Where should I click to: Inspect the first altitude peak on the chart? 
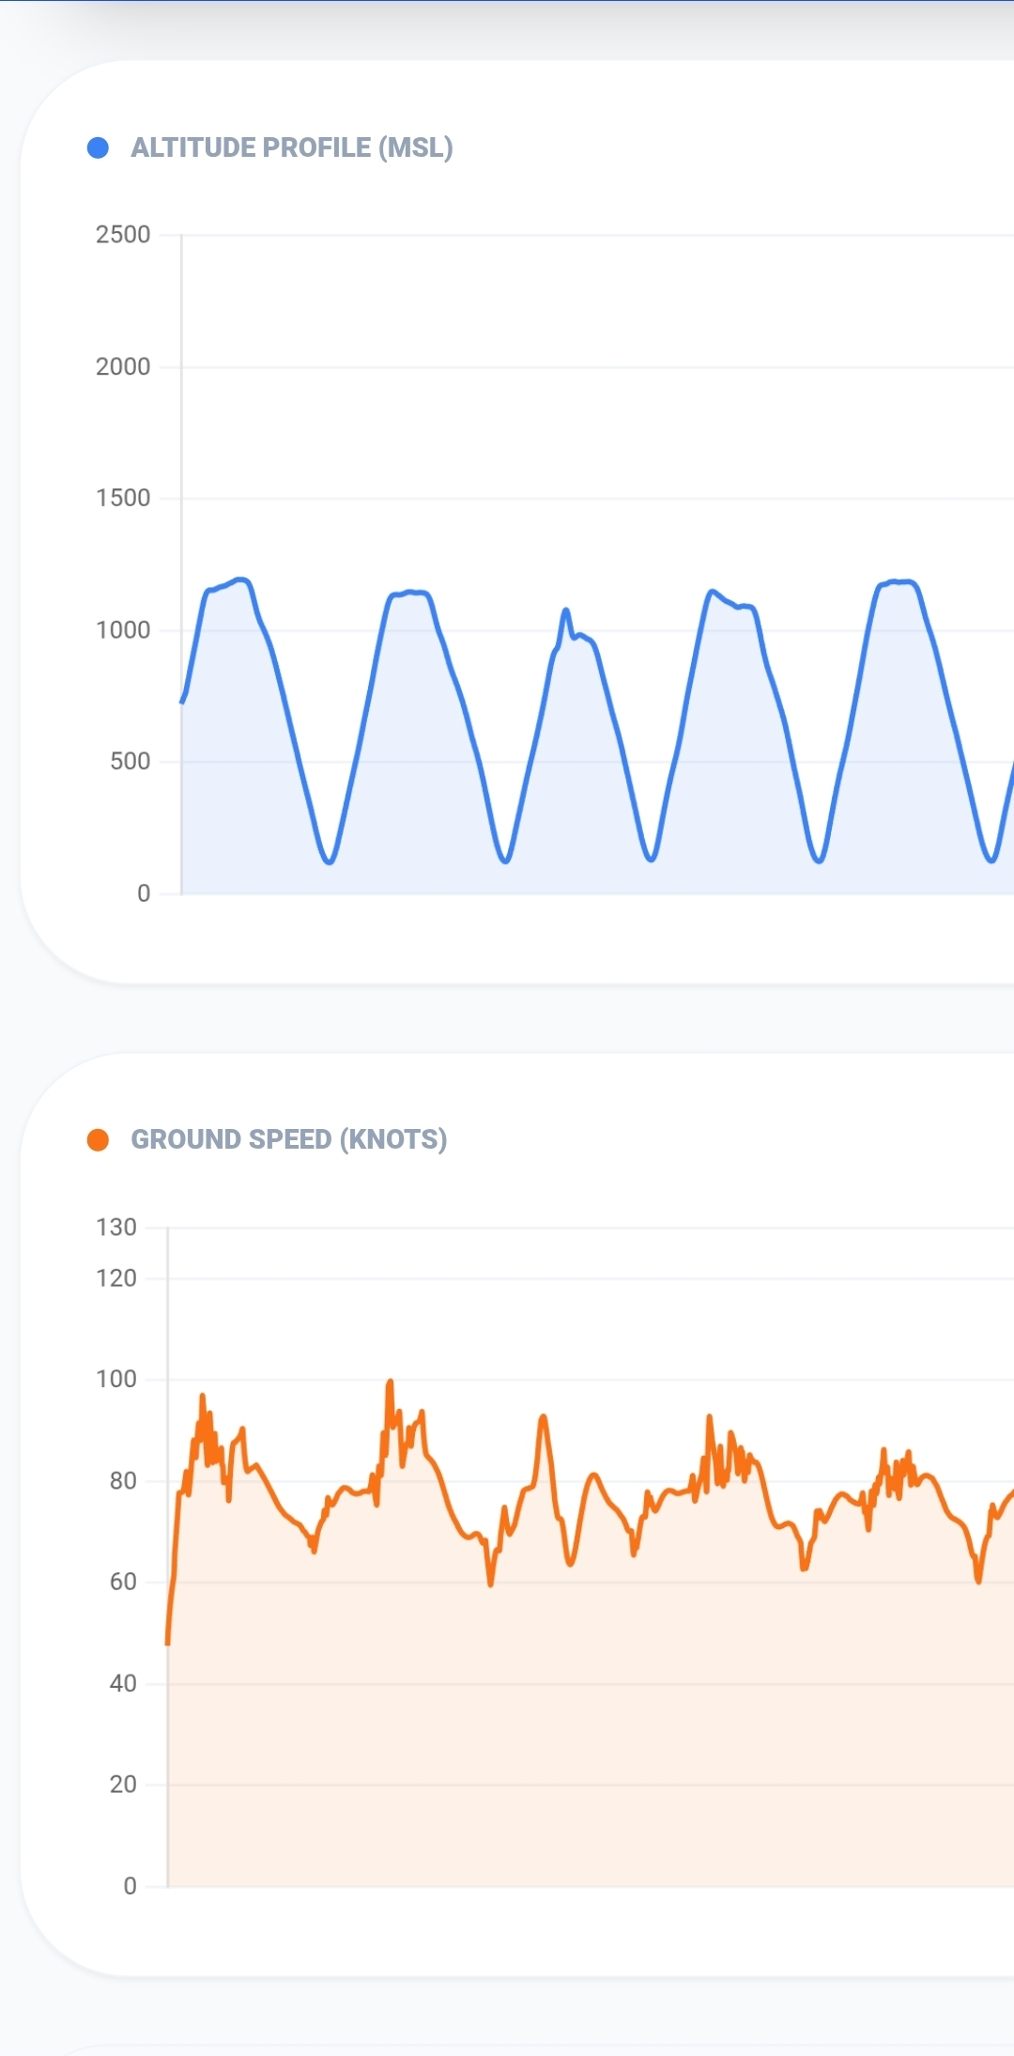tap(240, 580)
